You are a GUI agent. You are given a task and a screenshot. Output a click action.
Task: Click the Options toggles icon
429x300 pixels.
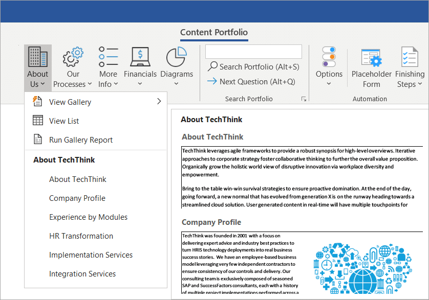pos(329,57)
